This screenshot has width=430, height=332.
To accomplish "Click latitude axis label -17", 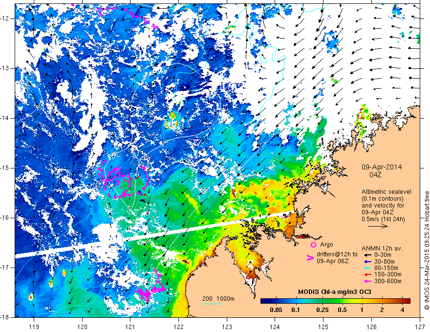I will click(x=4, y=268).
